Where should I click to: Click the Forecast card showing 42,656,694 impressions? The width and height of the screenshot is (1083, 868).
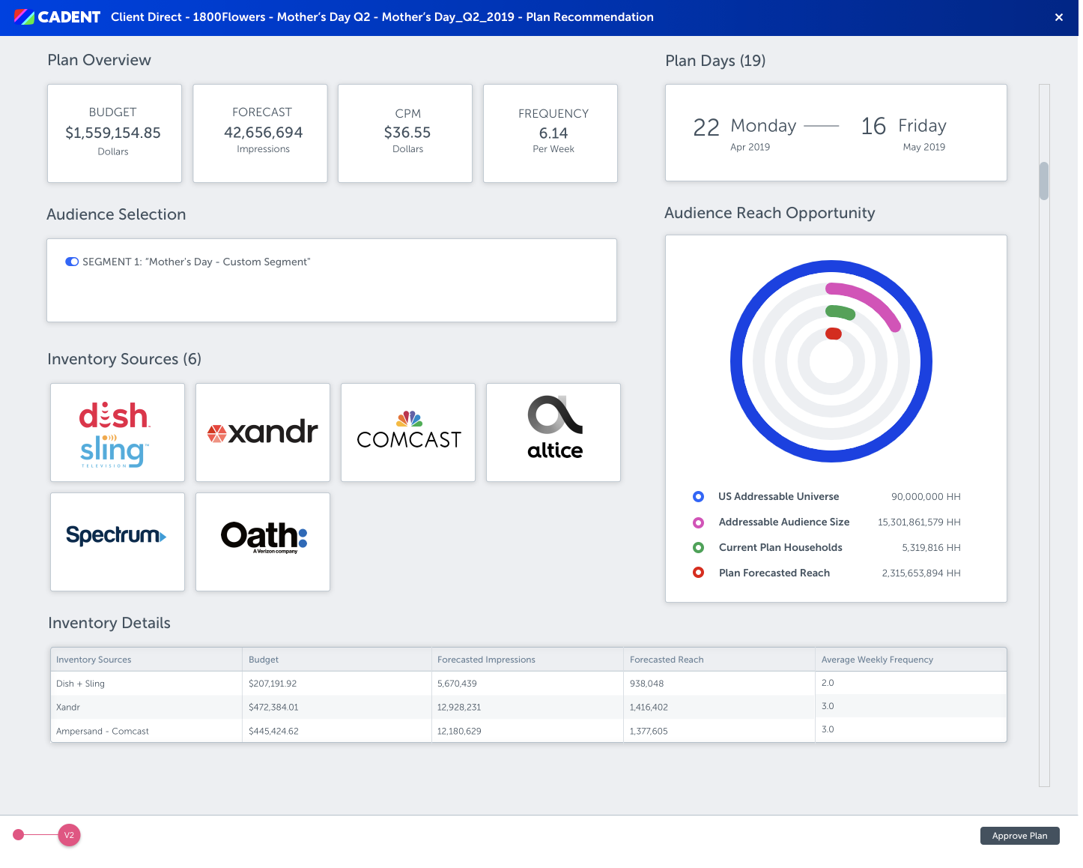(261, 133)
